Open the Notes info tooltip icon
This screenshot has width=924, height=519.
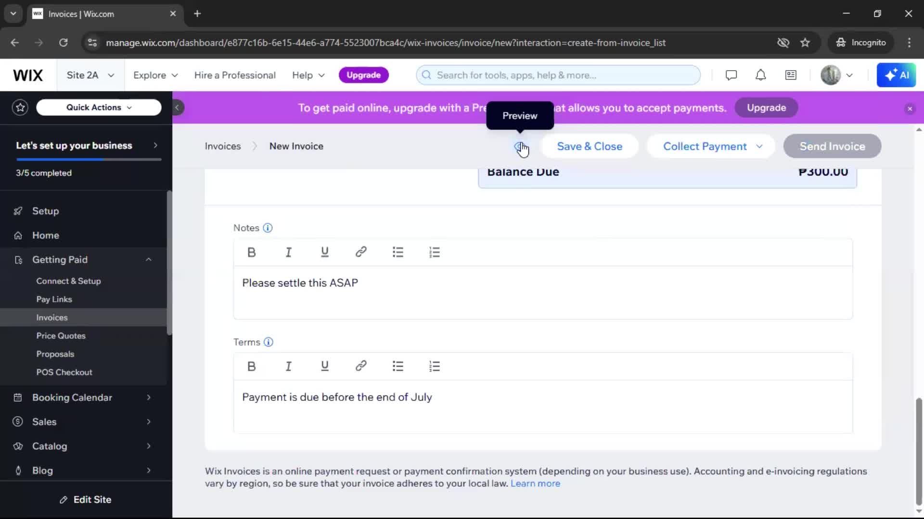point(268,228)
